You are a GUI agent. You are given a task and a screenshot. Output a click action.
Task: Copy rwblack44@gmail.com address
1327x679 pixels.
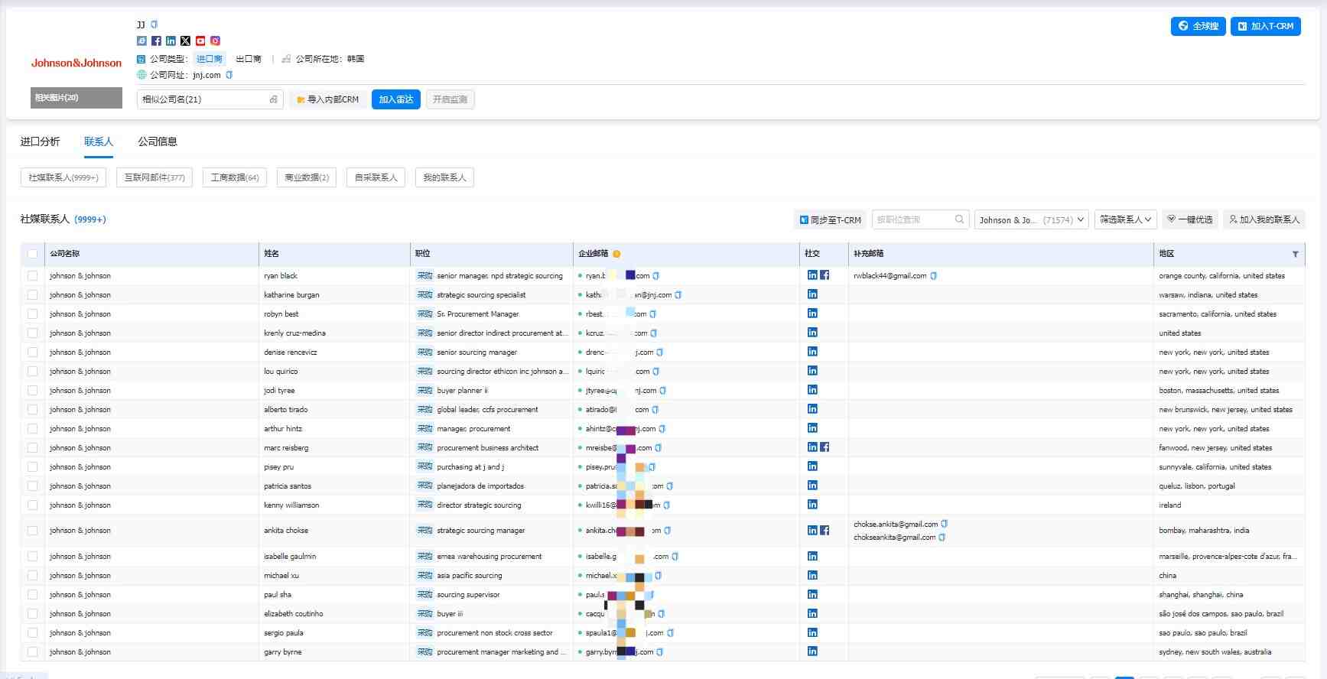[x=933, y=276]
